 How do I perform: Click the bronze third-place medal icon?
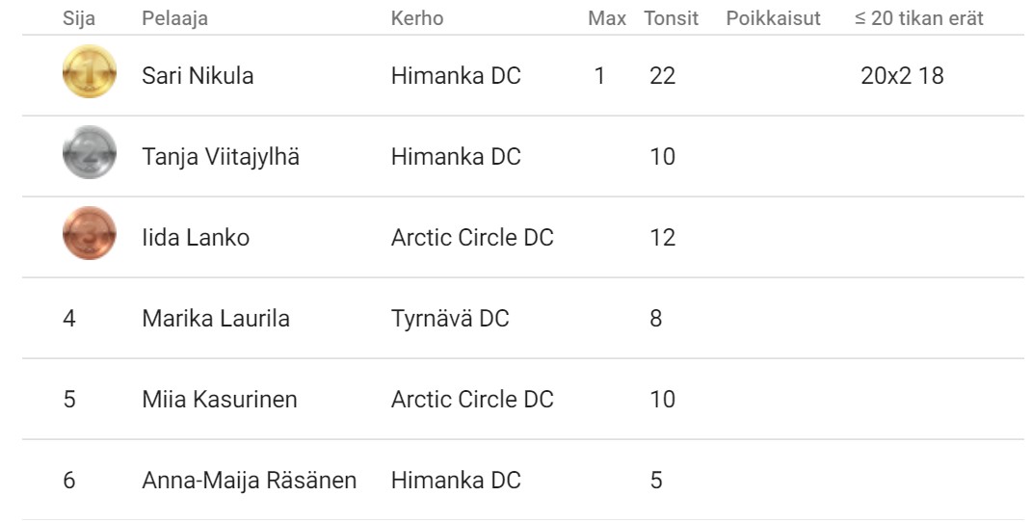point(90,233)
